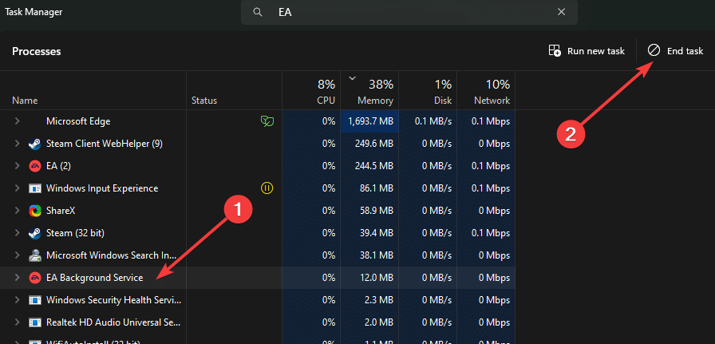The height and width of the screenshot is (344, 715).
Task: Click the ShareX colorful icon
Action: (x=34, y=211)
